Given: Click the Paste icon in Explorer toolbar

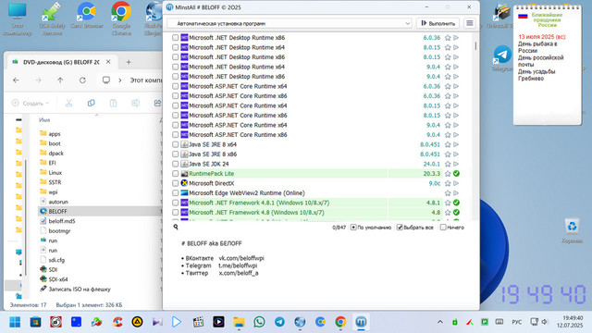Looking at the screenshot, I should pos(113,103).
